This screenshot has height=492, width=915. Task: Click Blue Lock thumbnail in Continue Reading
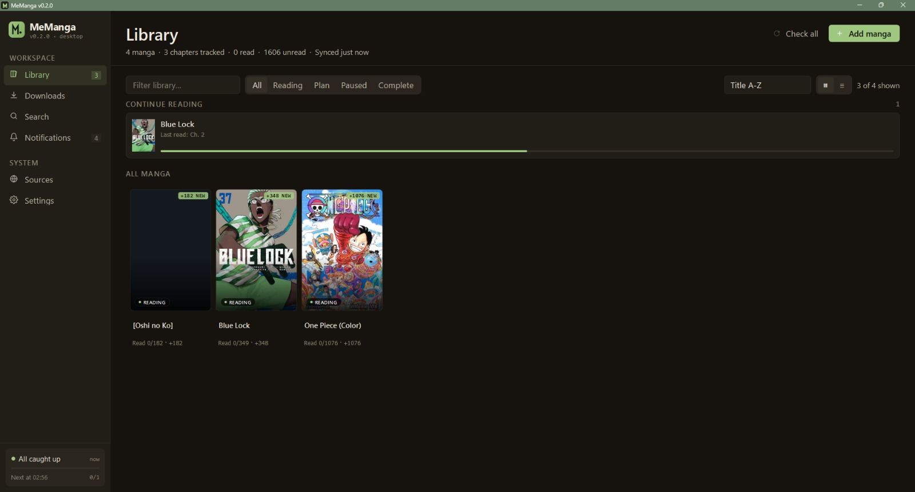click(144, 135)
